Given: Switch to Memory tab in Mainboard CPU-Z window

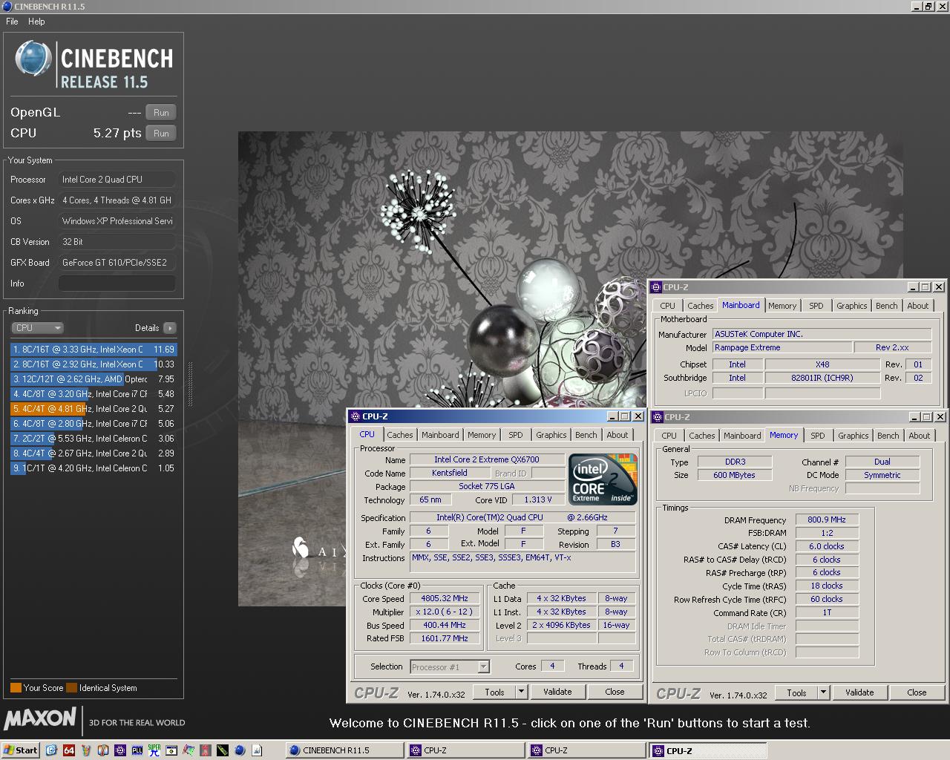Looking at the screenshot, I should pos(782,306).
